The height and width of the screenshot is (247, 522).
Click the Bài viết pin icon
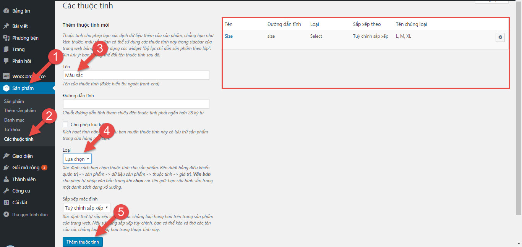coord(6,26)
